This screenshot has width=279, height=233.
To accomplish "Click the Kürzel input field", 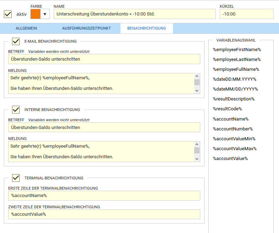I will point(247,14).
